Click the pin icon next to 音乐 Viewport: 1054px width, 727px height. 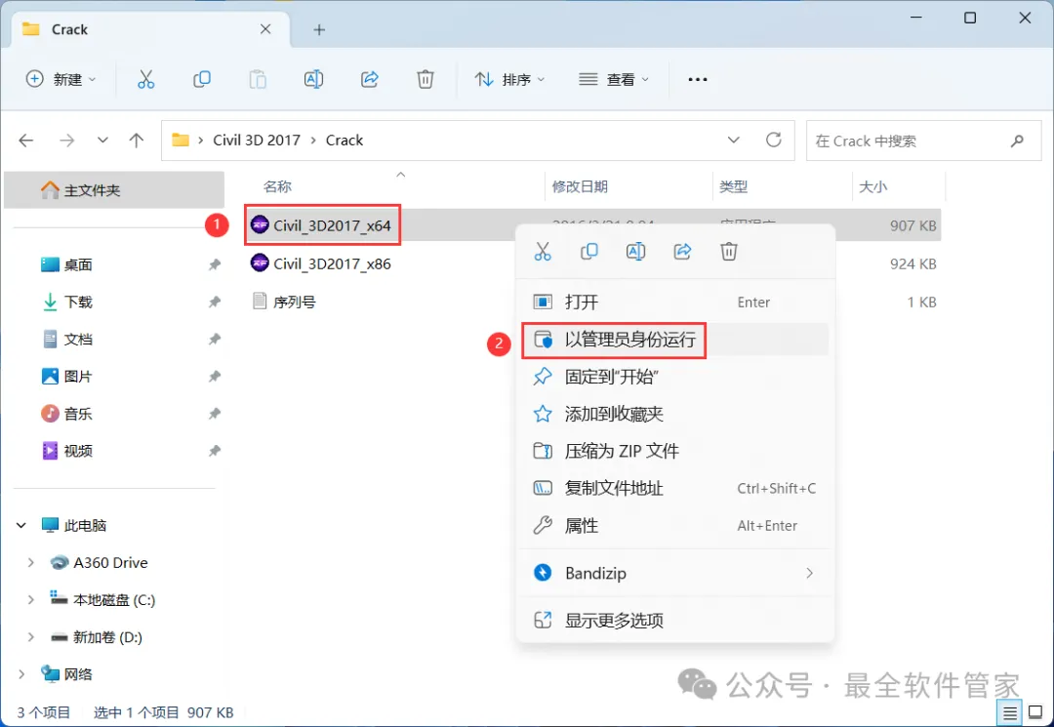pyautogui.click(x=215, y=413)
